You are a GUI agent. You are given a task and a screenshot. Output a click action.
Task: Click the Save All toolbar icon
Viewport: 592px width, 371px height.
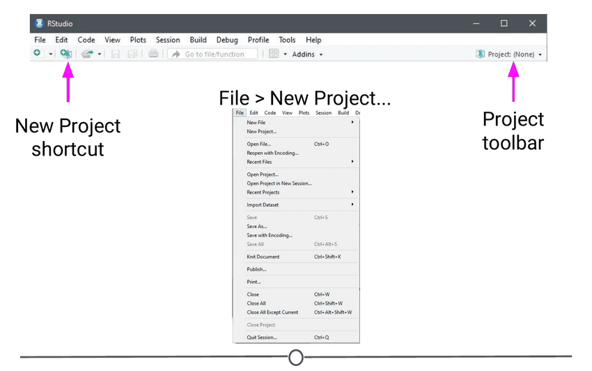[132, 54]
